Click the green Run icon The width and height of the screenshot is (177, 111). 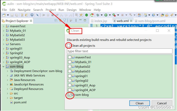(x=106, y=15)
